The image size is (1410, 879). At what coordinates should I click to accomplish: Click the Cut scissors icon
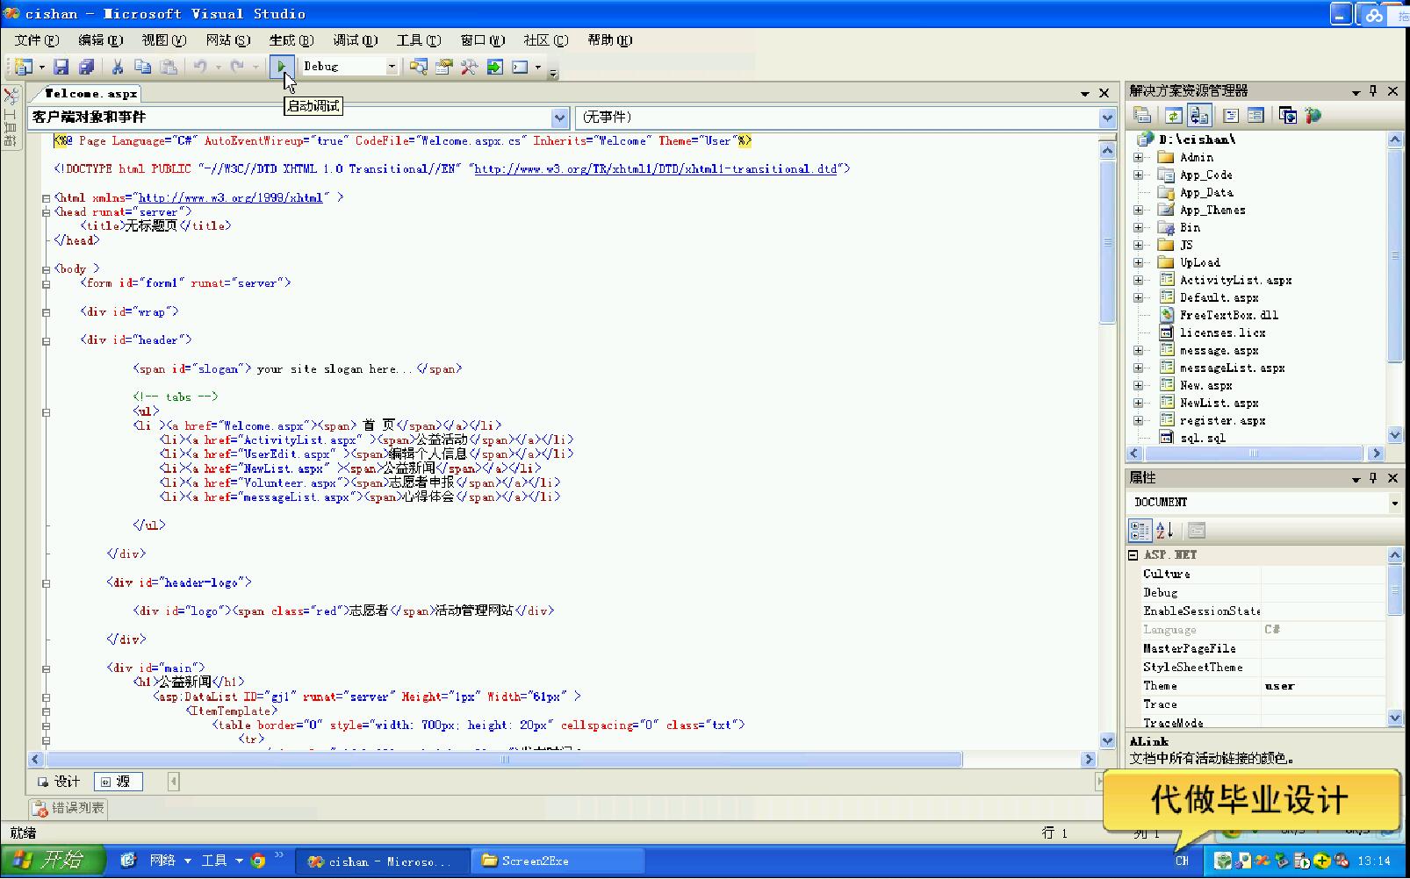coord(117,67)
